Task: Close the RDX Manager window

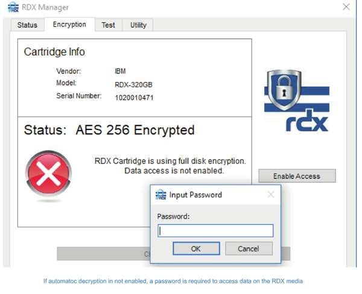Action: pos(346,7)
